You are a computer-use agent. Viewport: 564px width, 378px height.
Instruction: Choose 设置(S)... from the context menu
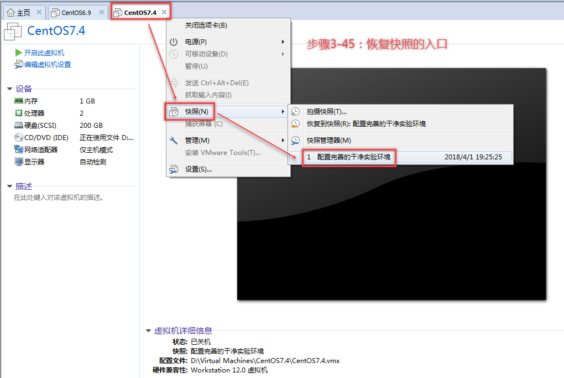[228, 169]
